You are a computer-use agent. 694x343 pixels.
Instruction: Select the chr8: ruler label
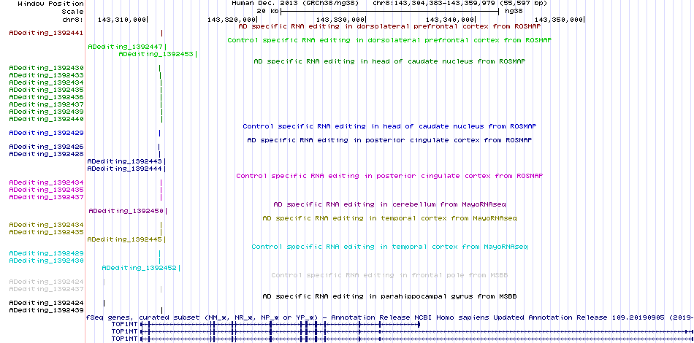[73, 20]
